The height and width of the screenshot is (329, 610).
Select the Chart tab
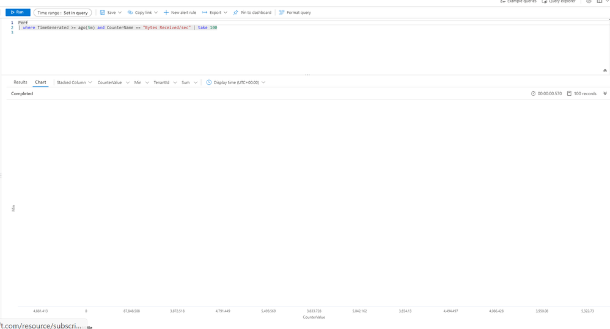(40, 82)
